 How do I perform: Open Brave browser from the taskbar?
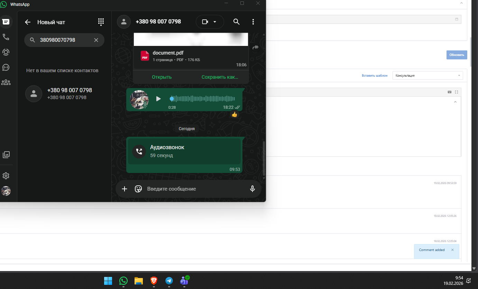pos(154,281)
